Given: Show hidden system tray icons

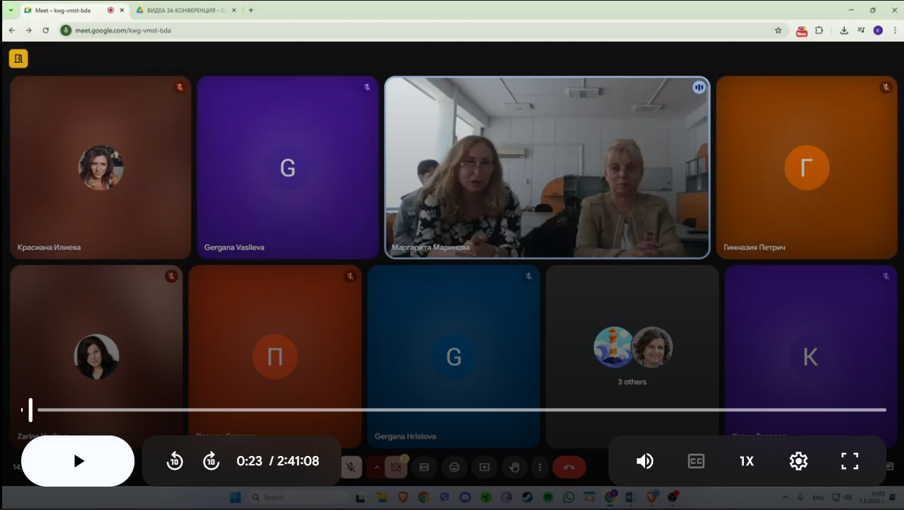Looking at the screenshot, I should tap(786, 498).
